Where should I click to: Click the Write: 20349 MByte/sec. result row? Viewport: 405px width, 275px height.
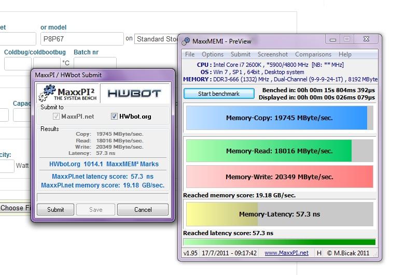(109, 147)
